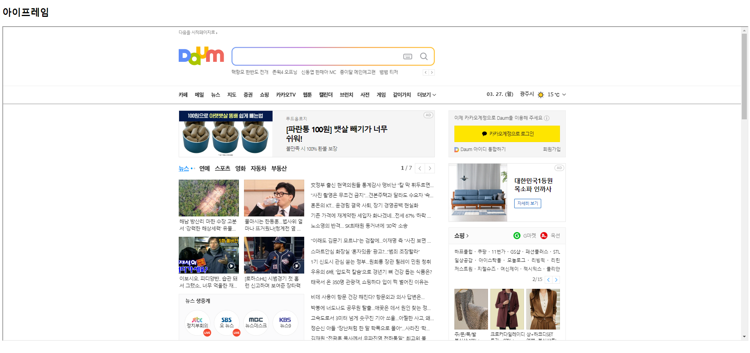Open JTBC 정치부회의 live channel
The height and width of the screenshot is (353, 750).
[197, 323]
